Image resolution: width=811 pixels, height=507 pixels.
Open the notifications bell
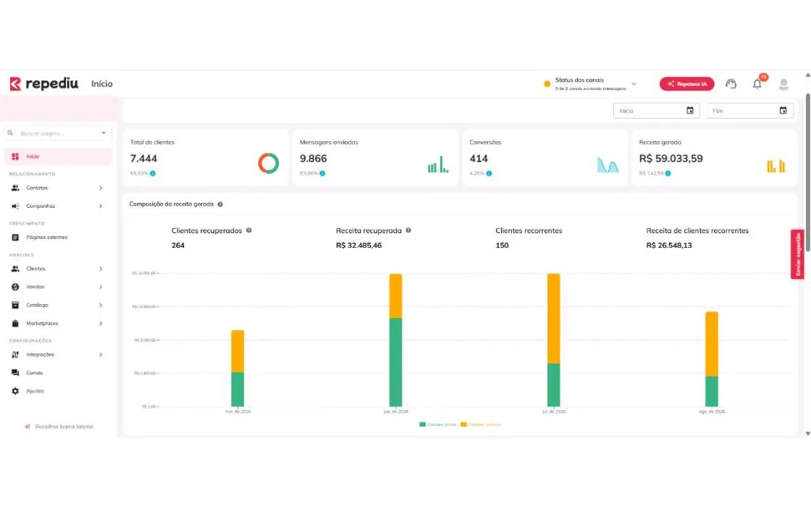coord(757,84)
